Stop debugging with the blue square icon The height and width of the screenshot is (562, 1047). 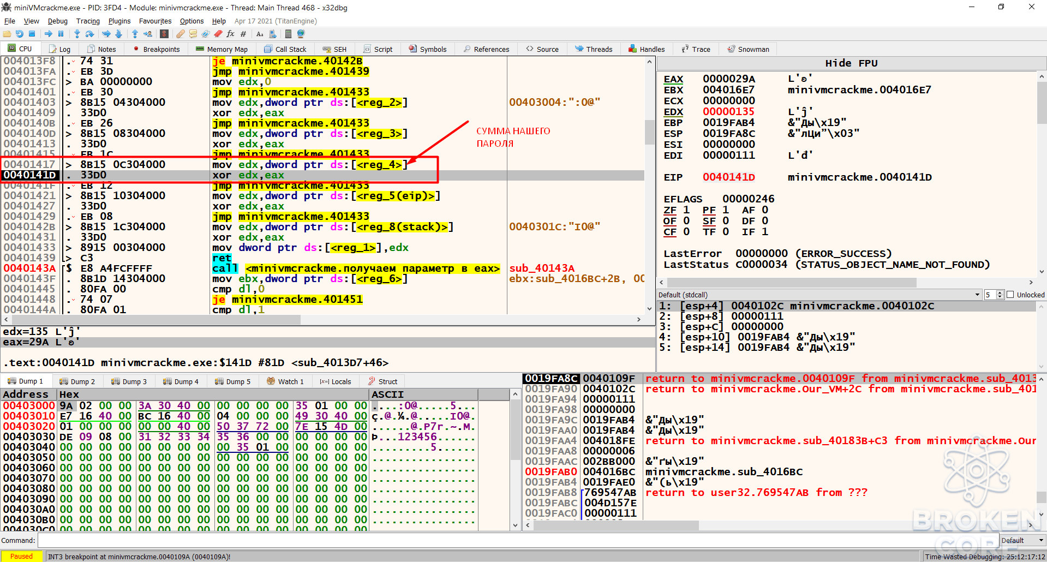32,34
